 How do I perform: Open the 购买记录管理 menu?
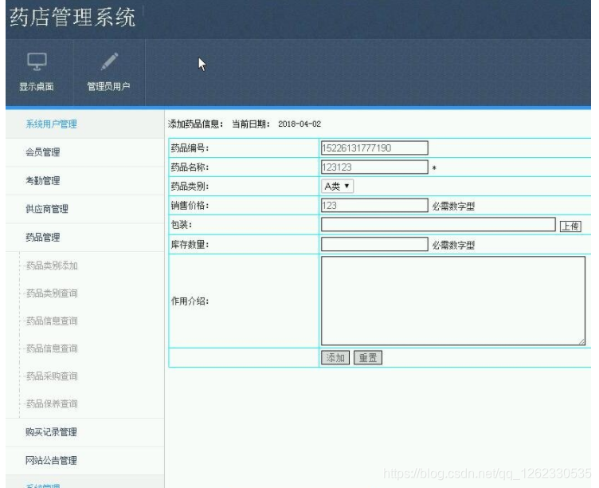tap(51, 432)
